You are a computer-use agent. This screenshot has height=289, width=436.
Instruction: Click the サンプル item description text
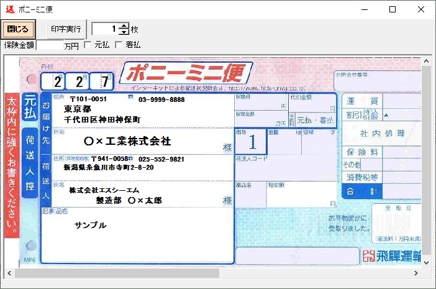[91, 225]
